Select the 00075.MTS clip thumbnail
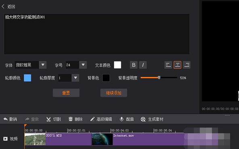 click(x=35, y=139)
